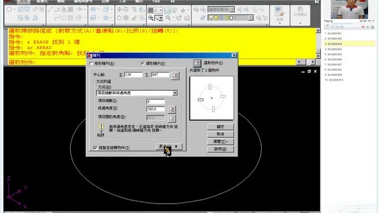Click the second magnifier zoom icon with arrow

[168, 18]
